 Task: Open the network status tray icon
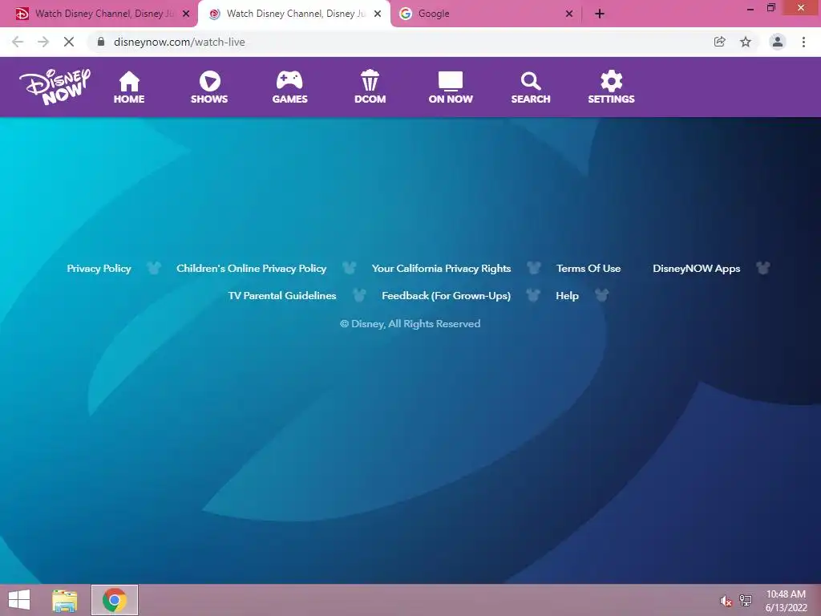point(746,601)
